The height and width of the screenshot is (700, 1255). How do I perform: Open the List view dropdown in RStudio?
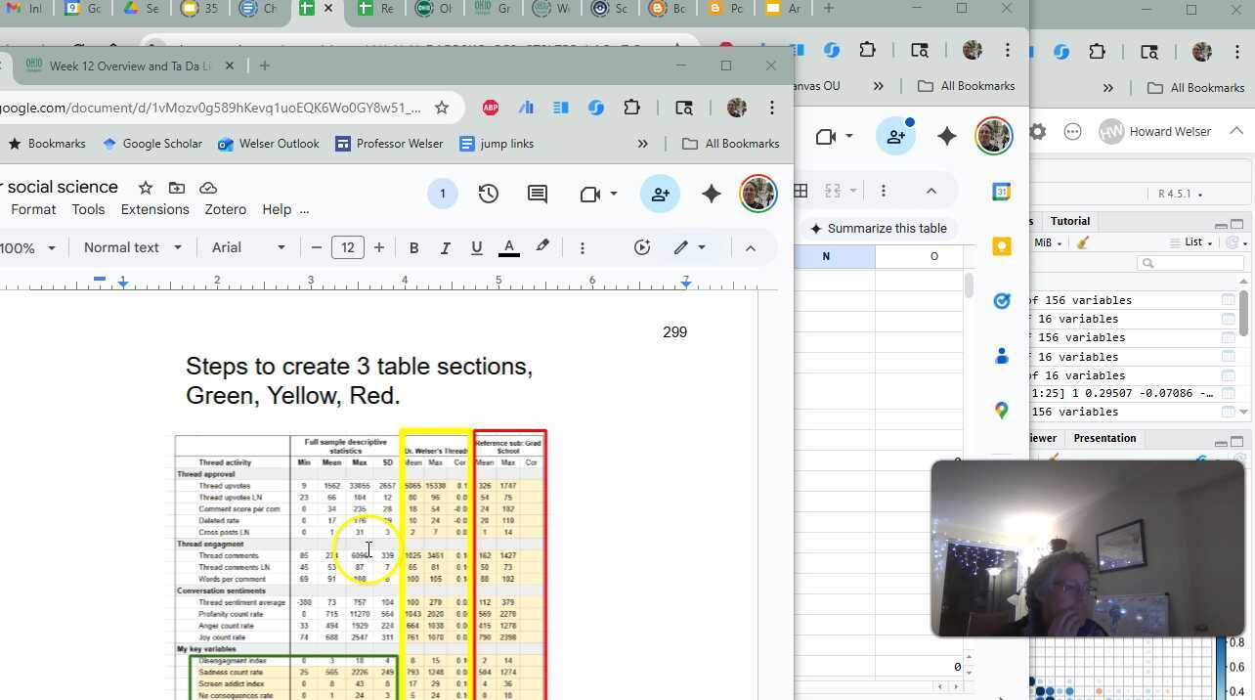pyautogui.click(x=1191, y=242)
